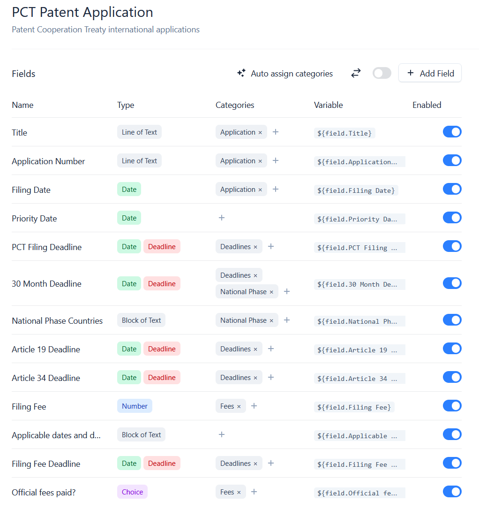Click Auto assign categories

[x=285, y=74]
